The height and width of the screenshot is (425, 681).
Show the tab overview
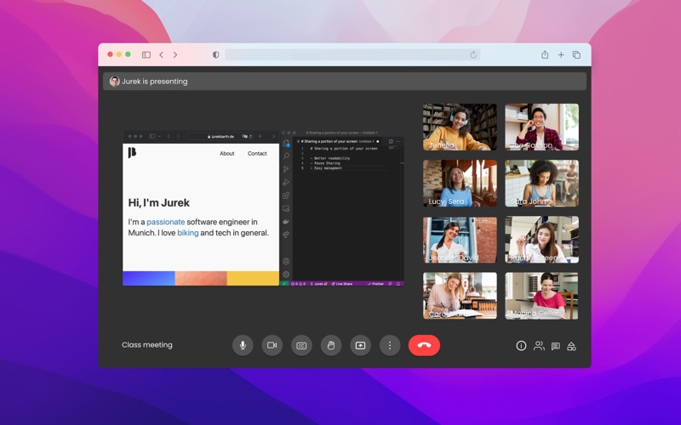[x=576, y=54]
